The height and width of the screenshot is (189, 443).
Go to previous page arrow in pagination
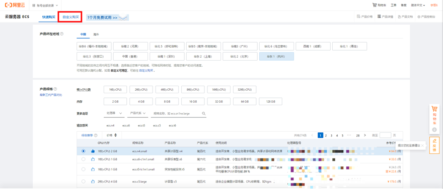click(312, 135)
